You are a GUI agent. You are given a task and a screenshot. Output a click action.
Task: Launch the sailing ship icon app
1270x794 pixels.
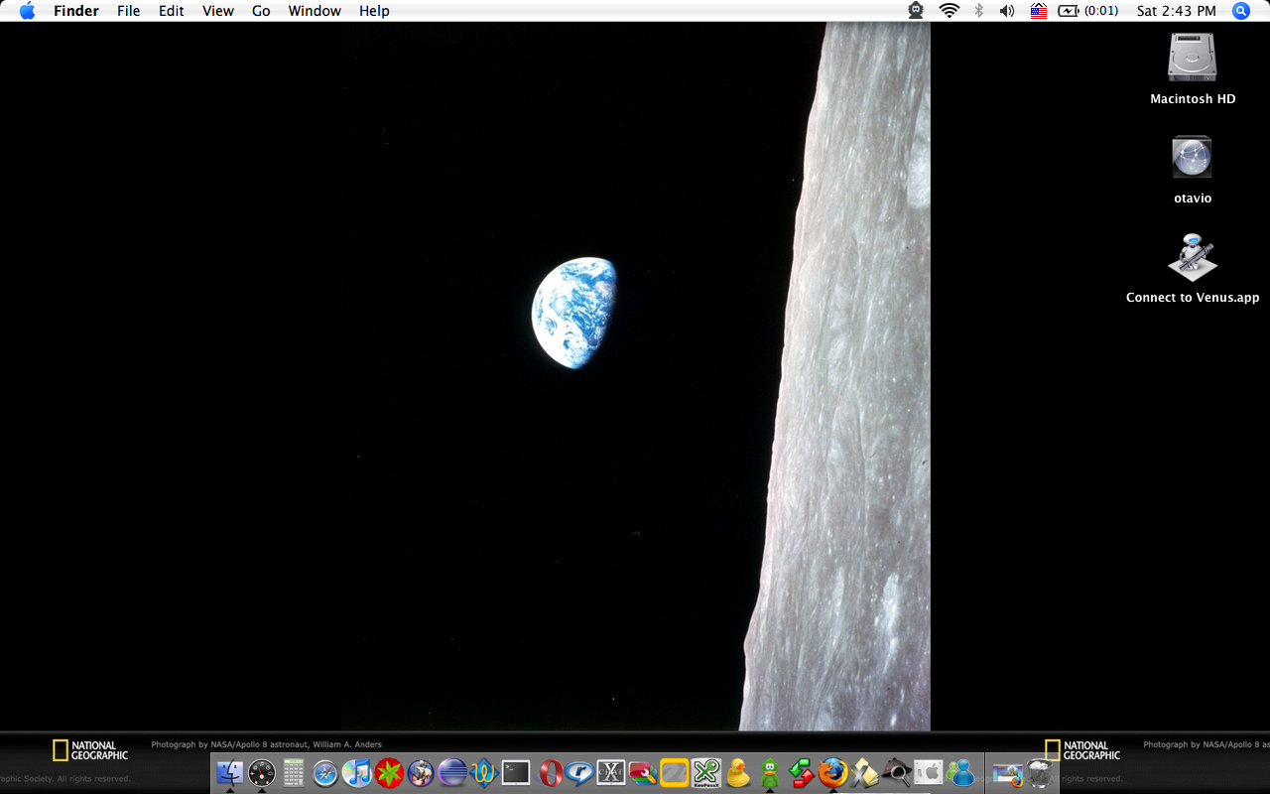click(x=421, y=772)
